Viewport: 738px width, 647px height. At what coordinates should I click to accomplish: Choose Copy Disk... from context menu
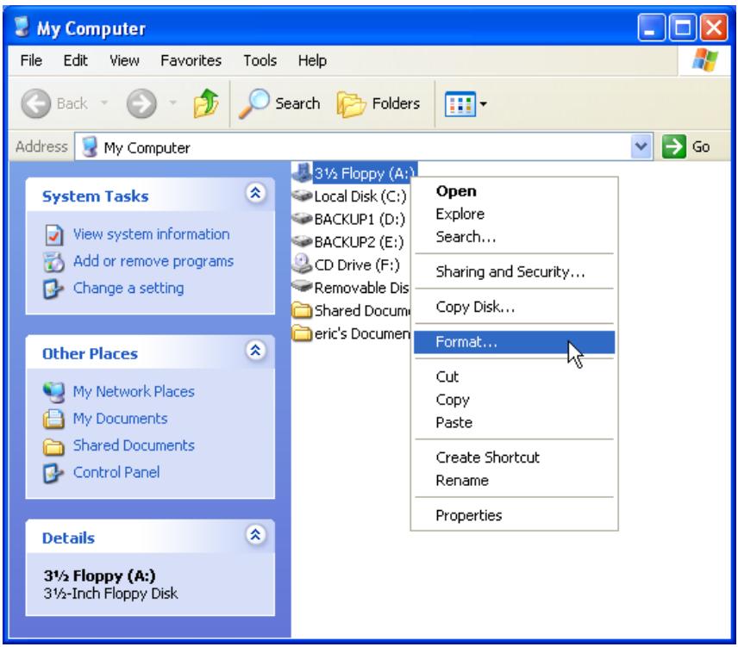(x=514, y=307)
